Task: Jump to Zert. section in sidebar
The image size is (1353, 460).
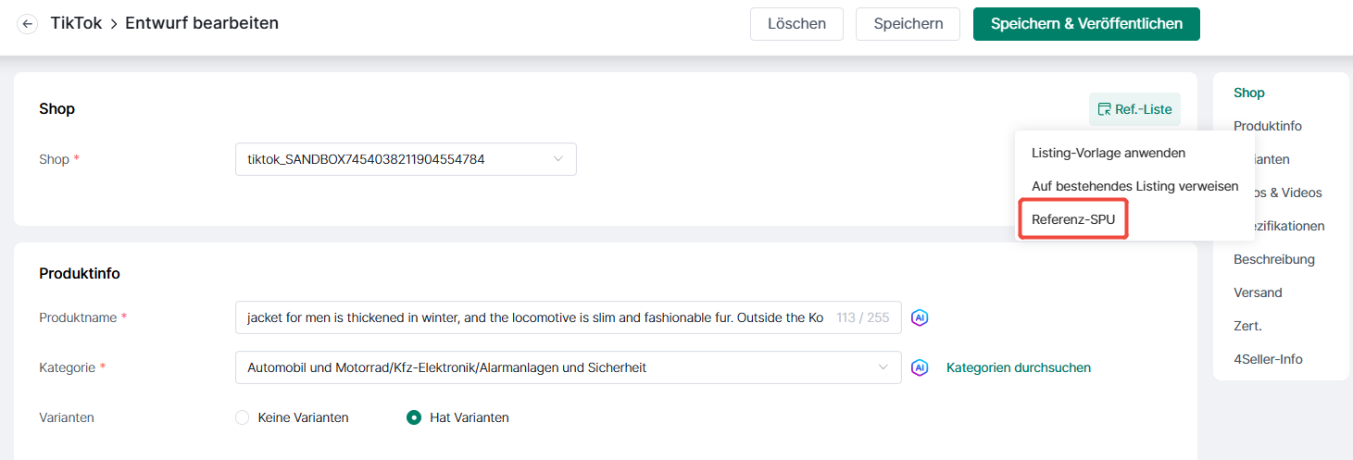Action: pyautogui.click(x=1247, y=326)
